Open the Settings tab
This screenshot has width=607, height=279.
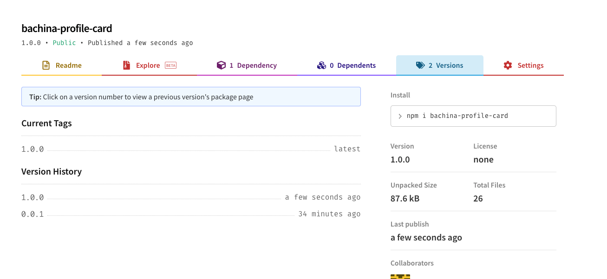point(530,65)
